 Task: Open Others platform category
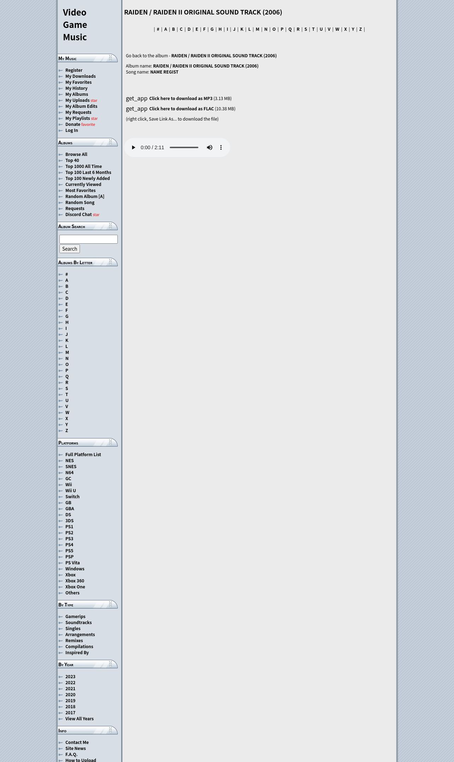click(72, 593)
